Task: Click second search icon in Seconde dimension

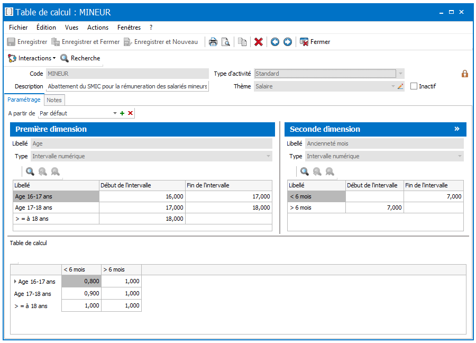Action: [x=317, y=171]
